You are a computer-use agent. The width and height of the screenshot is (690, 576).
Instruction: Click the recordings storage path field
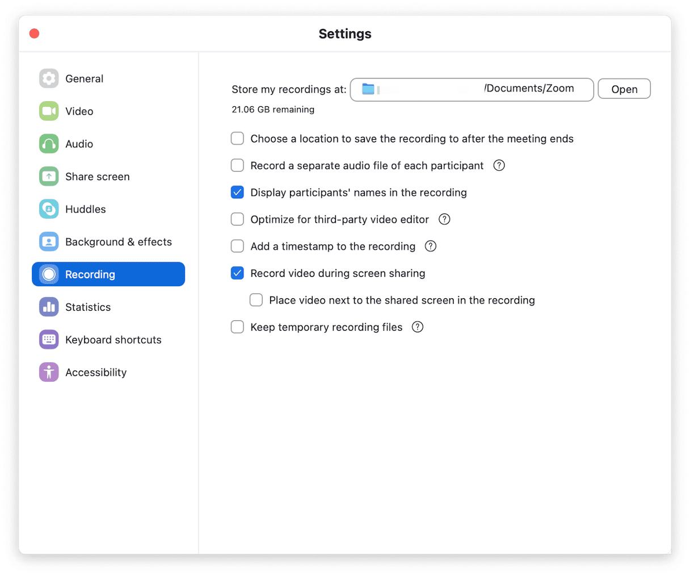point(472,89)
